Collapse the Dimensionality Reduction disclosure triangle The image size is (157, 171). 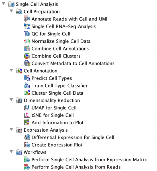[11, 100]
